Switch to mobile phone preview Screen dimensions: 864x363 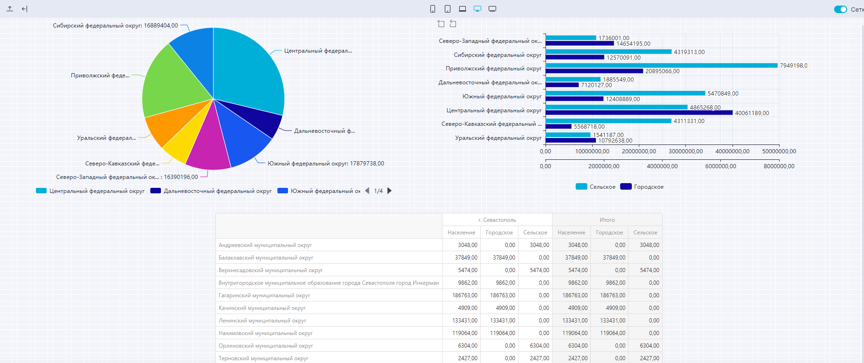[433, 9]
